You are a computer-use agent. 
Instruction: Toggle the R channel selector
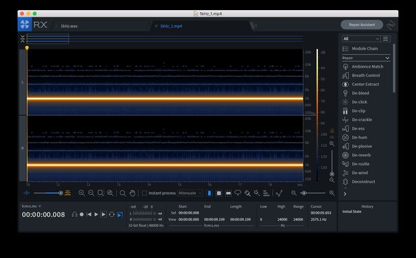(23, 149)
